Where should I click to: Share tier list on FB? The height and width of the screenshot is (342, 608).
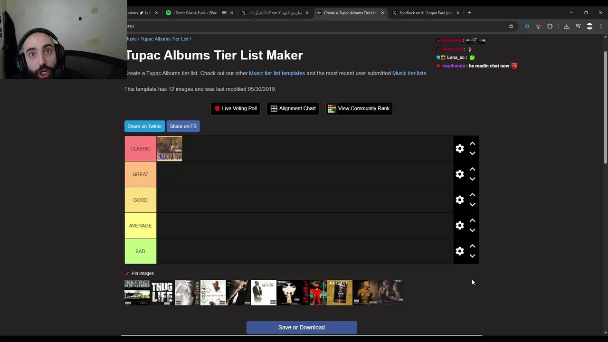click(x=183, y=126)
